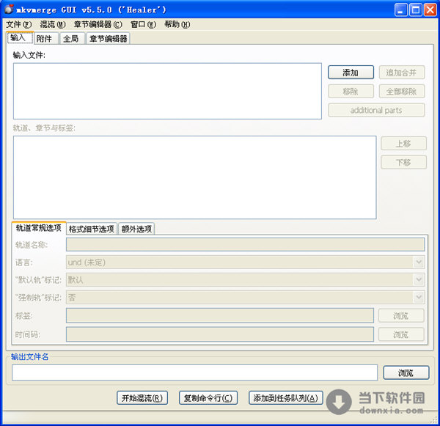Viewport: 440px width, 426px height.
Task: Click the 时间码 input field
Action: [x=220, y=334]
